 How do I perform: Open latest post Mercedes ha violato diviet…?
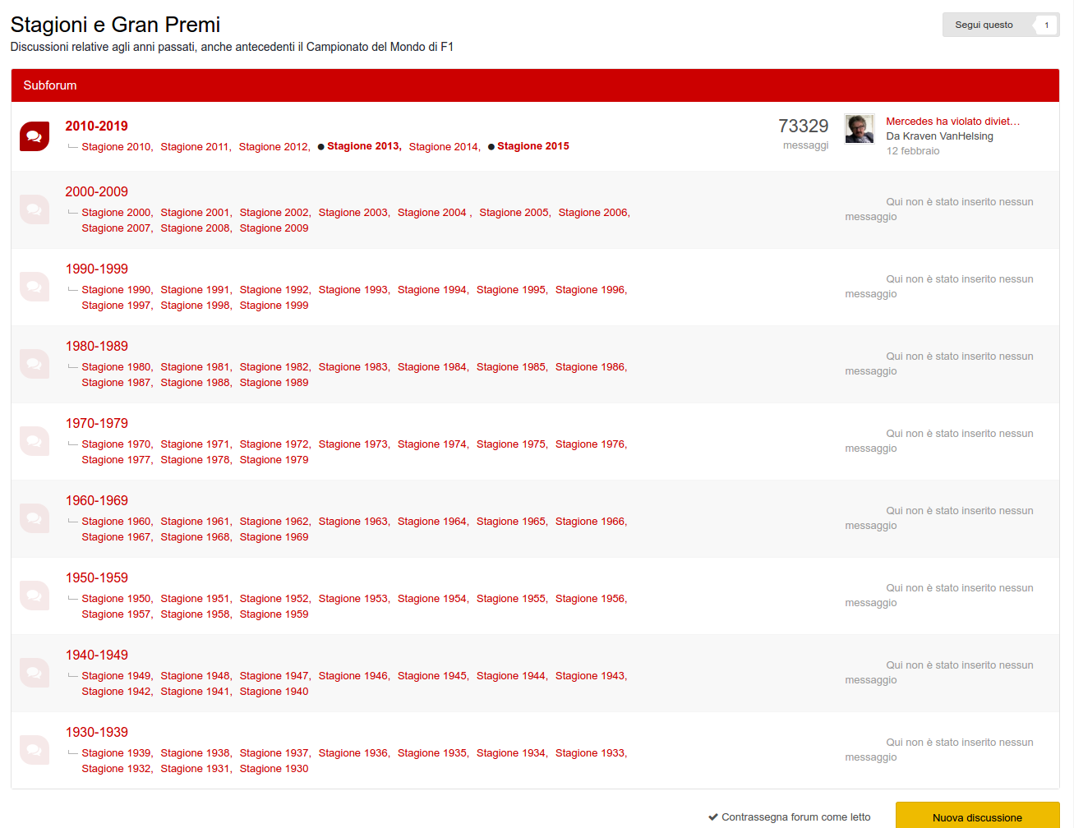[952, 121]
